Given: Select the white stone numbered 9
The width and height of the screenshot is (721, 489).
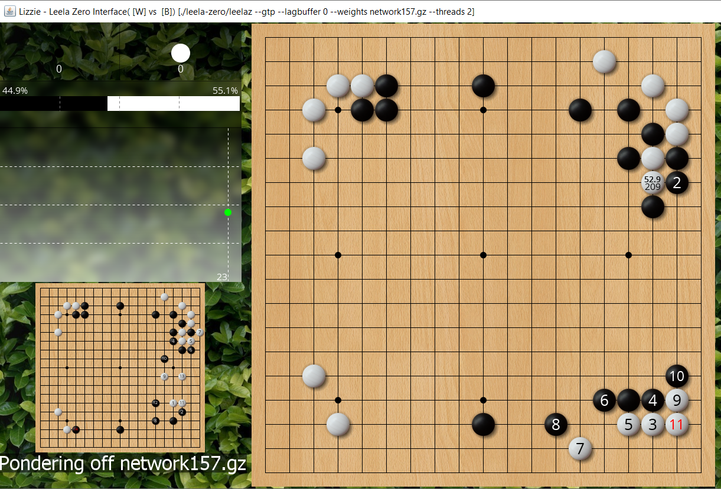Looking at the screenshot, I should [677, 400].
